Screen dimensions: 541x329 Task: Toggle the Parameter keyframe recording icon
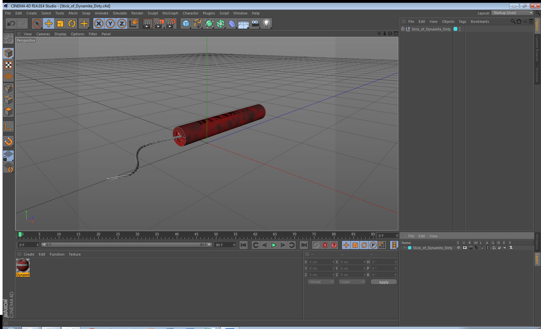click(373, 245)
